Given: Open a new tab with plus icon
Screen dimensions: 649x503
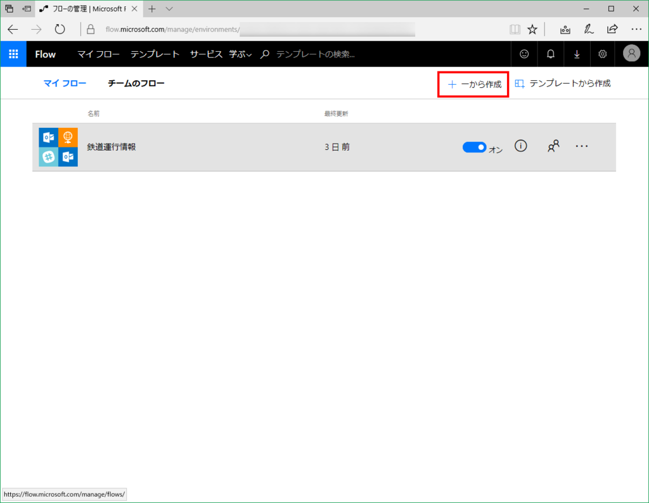Looking at the screenshot, I should click(x=152, y=9).
